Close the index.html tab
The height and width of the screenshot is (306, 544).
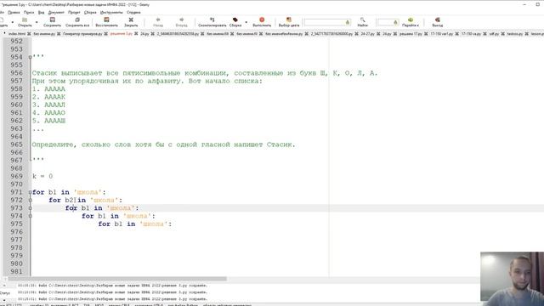pos(29,34)
